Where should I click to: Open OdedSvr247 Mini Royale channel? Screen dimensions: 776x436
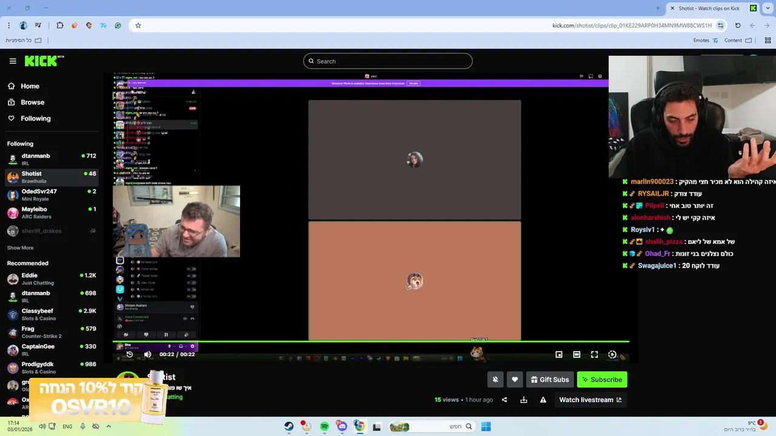52,195
